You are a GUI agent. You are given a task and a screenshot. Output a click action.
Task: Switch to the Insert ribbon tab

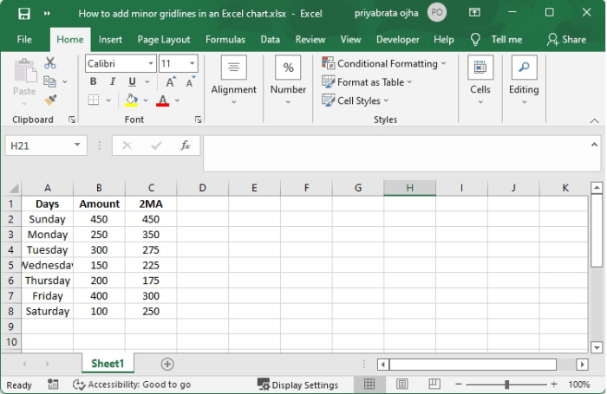[x=110, y=39]
